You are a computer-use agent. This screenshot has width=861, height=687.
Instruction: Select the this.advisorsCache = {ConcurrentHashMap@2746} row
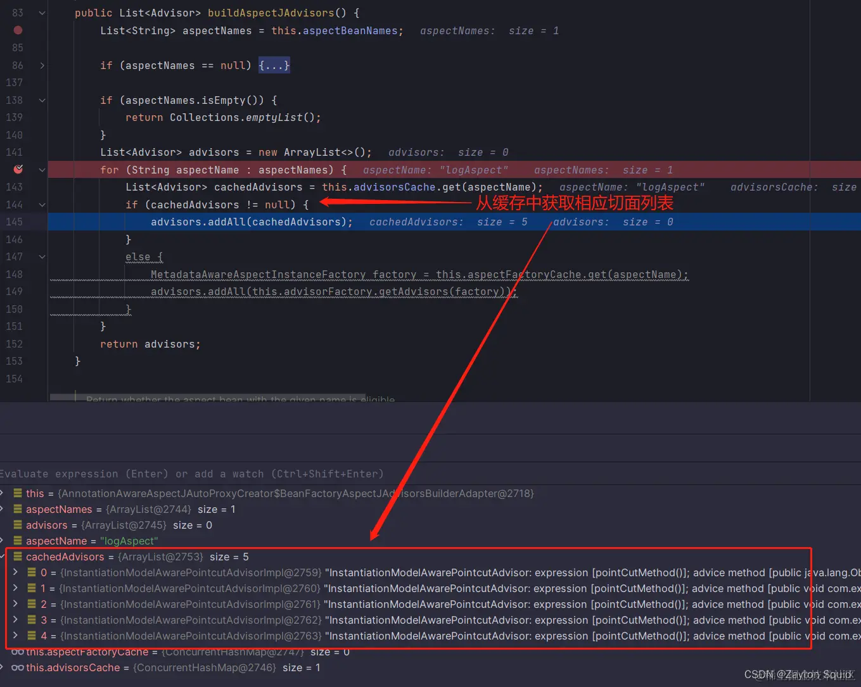tap(430, 667)
